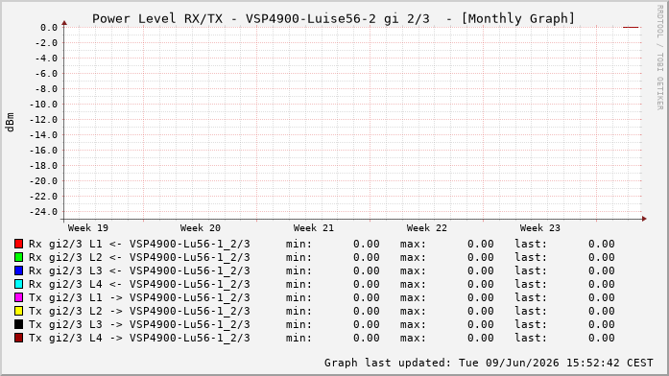Click the dBm y-axis unit label

coord(11,123)
